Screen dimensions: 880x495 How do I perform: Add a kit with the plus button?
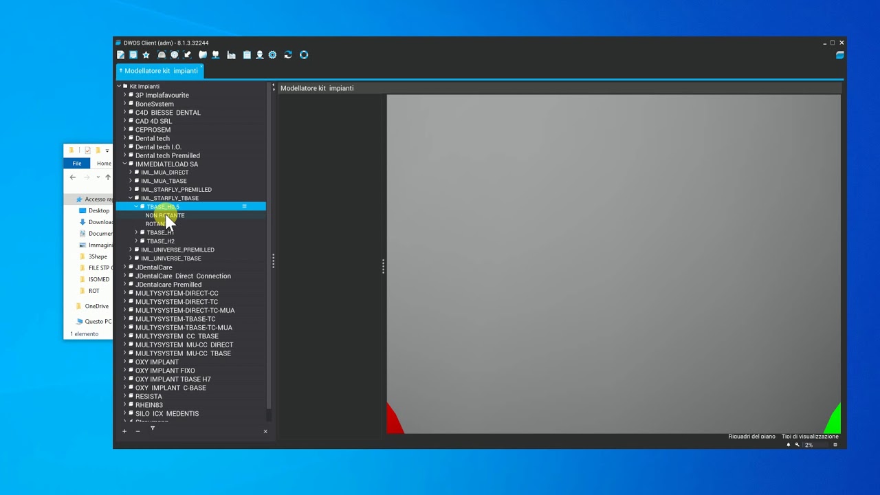pyautogui.click(x=124, y=431)
